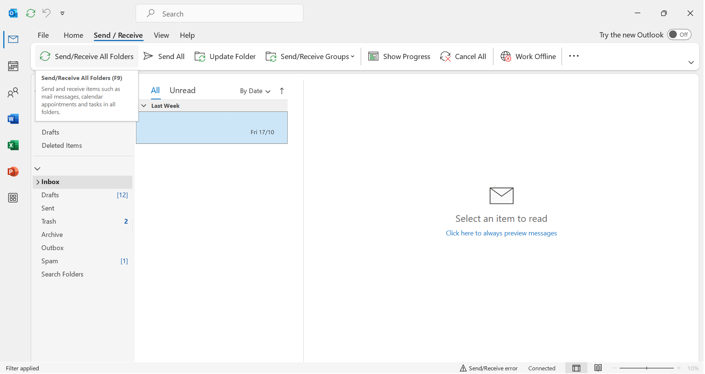Click Connected status text
This screenshot has height=374, width=705.
coord(542,368)
